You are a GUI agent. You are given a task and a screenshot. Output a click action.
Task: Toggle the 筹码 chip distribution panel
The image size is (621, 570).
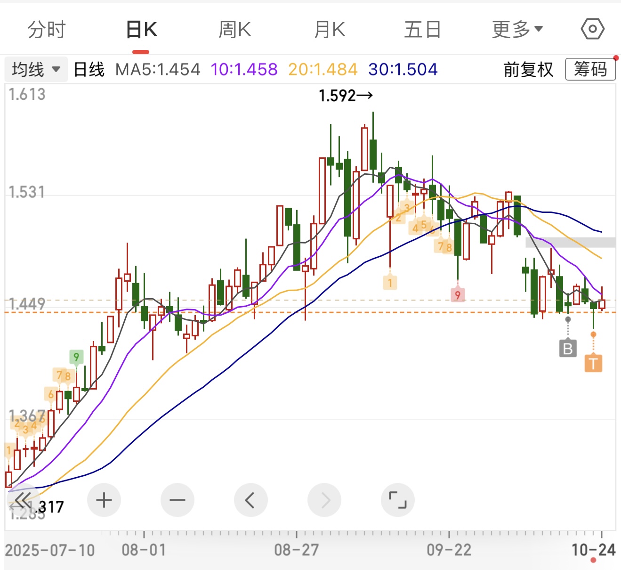(x=590, y=70)
